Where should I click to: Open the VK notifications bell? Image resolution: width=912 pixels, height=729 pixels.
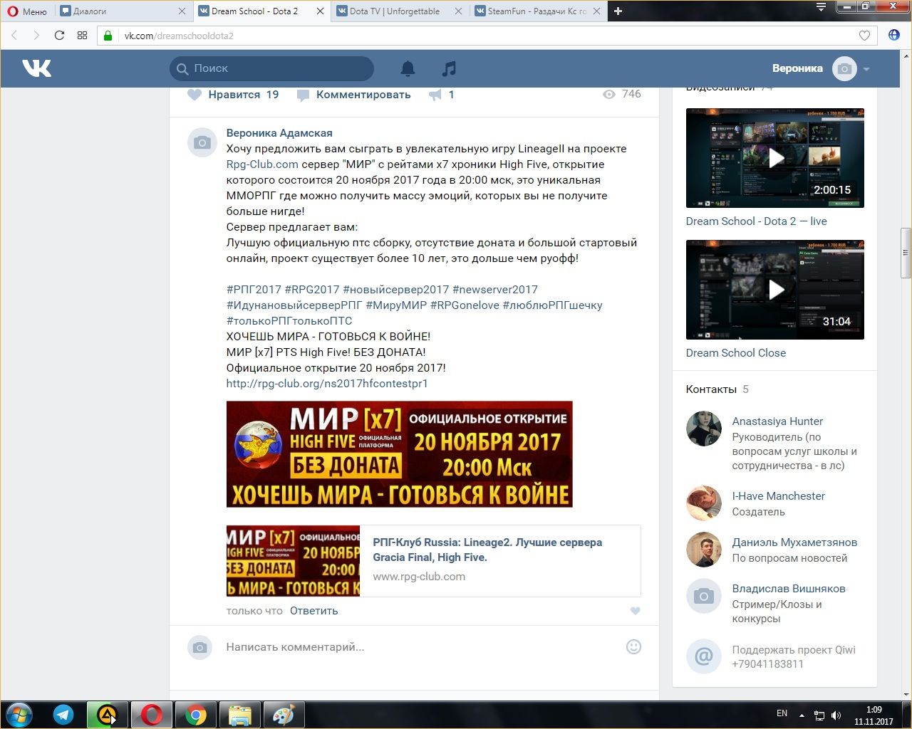pos(408,68)
